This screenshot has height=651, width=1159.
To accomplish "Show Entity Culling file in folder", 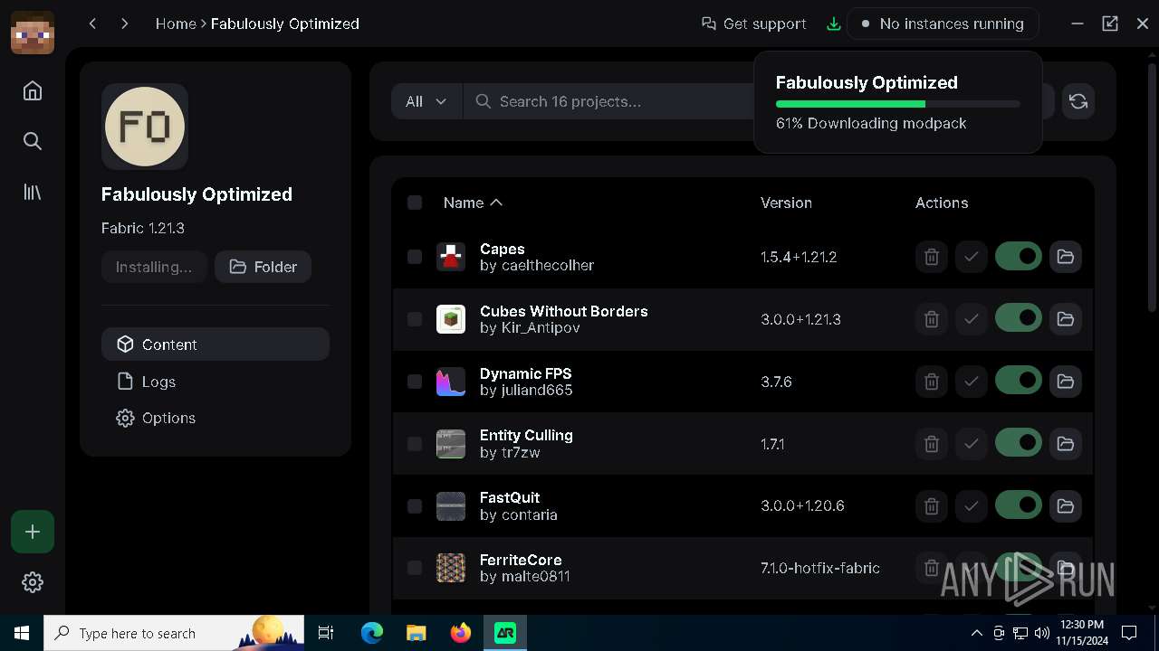I will tap(1066, 443).
